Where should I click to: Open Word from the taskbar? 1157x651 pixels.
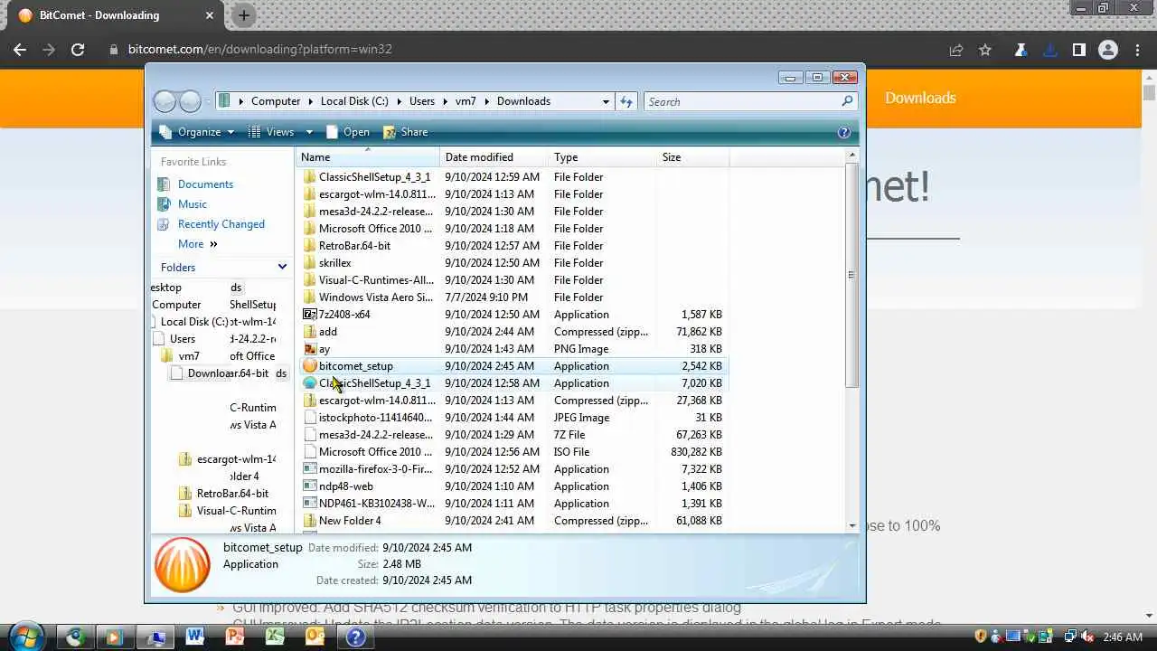(x=194, y=637)
